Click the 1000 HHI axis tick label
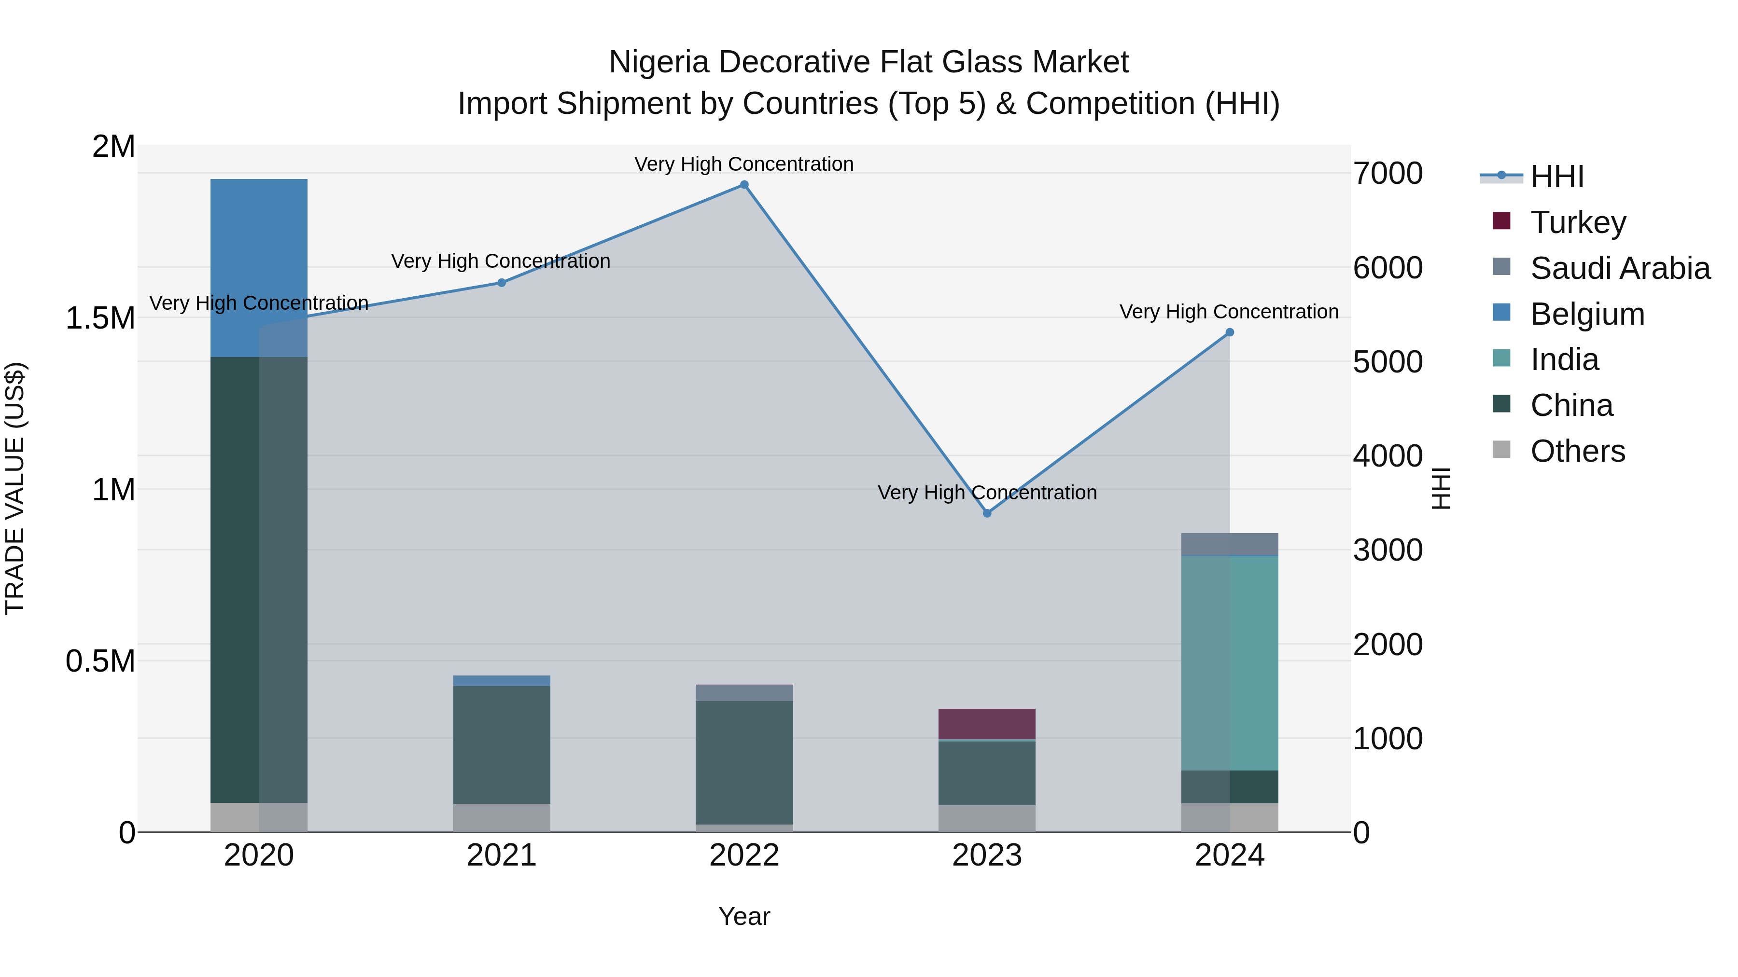Viewport: 1738px width, 977px height. point(1388,738)
